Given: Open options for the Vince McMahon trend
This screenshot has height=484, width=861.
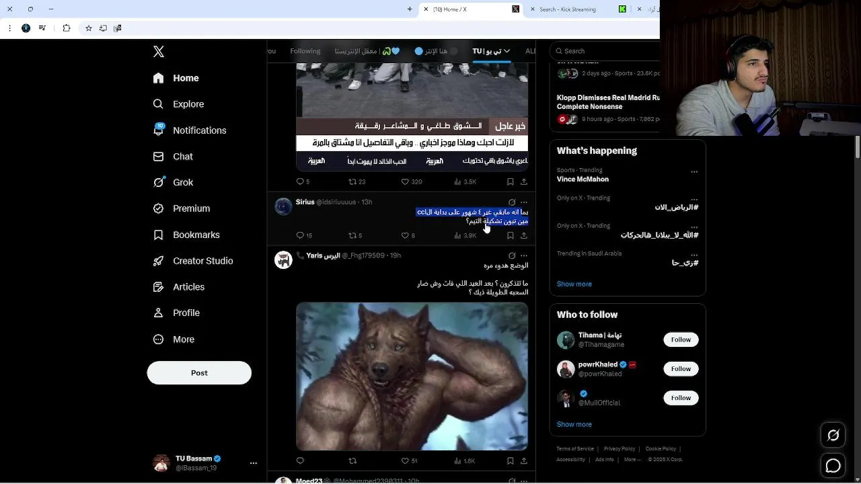Looking at the screenshot, I should pyautogui.click(x=694, y=172).
